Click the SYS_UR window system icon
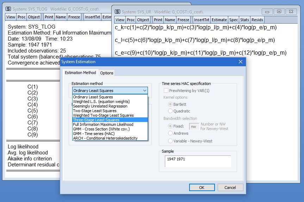The width and height of the screenshot is (304, 202). [117, 12]
